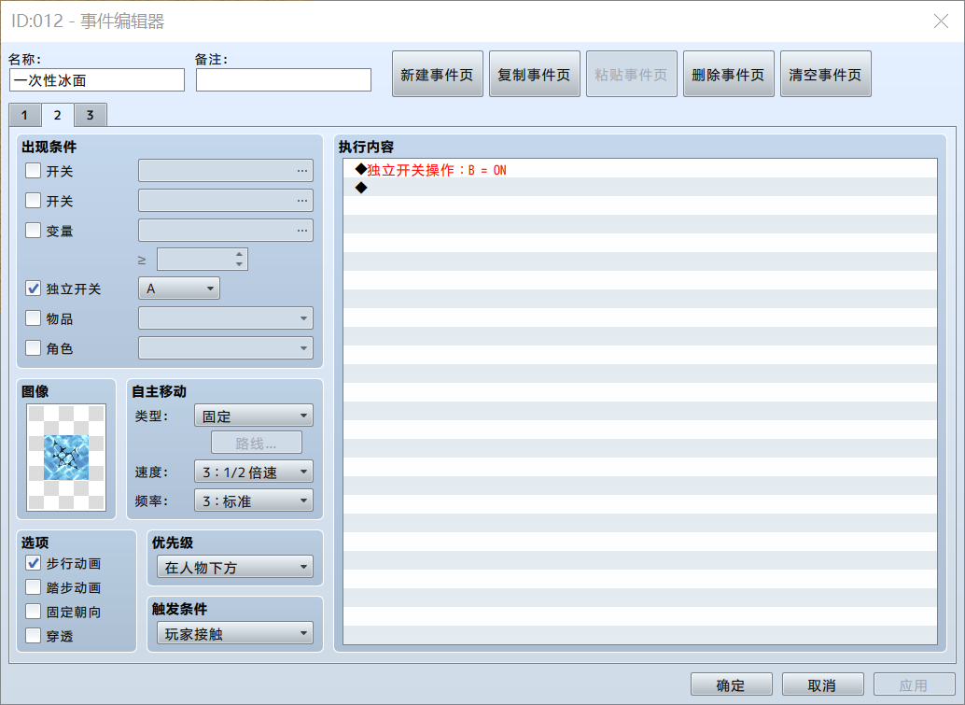Close the event editor window

(941, 21)
